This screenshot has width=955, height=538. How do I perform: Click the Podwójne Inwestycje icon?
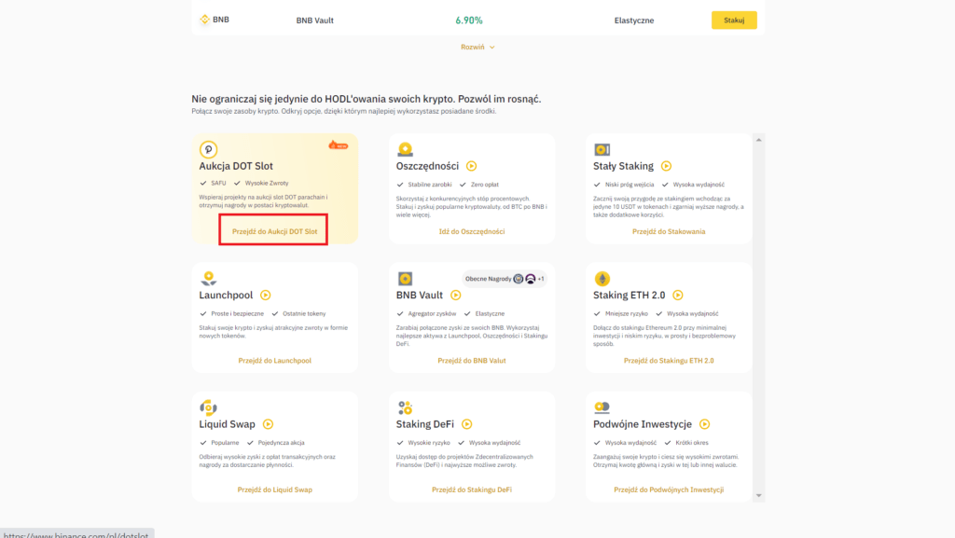(x=602, y=407)
